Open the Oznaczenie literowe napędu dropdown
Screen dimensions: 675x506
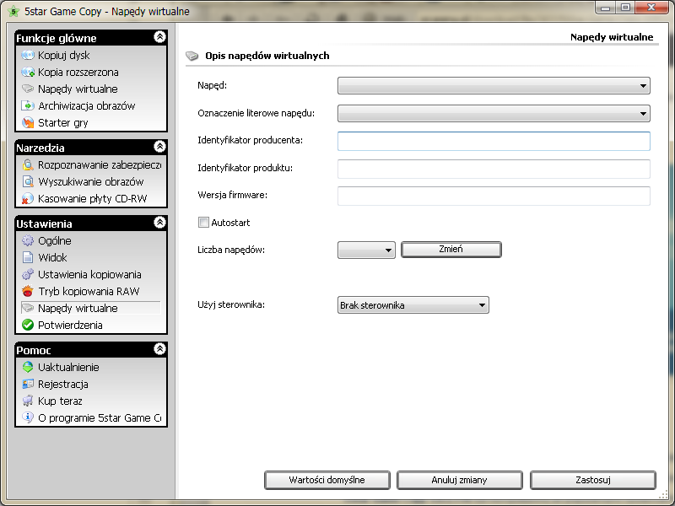coord(494,114)
